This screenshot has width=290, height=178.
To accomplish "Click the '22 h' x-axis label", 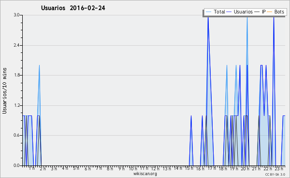I will tap(268, 168).
